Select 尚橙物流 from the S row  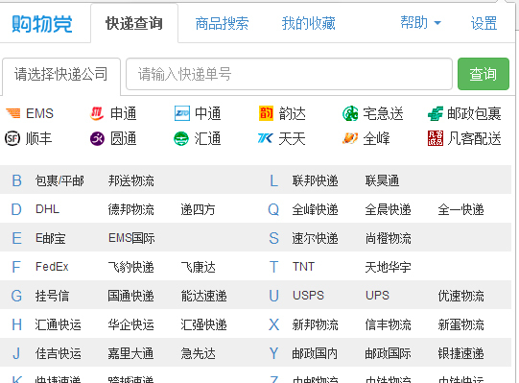coord(388,238)
